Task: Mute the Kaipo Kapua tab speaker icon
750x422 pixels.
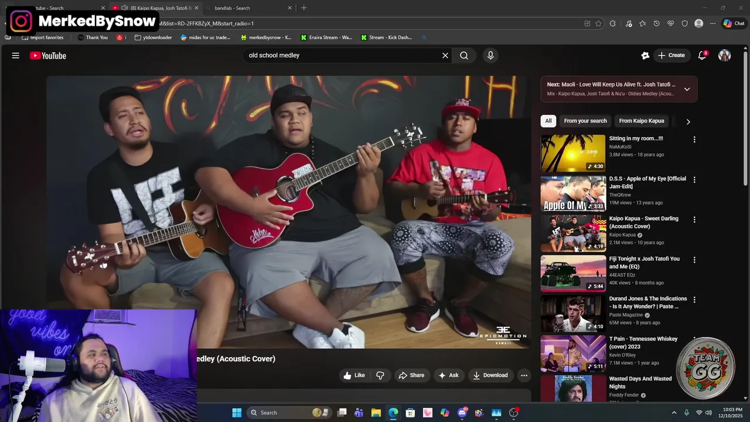Action: point(124,8)
